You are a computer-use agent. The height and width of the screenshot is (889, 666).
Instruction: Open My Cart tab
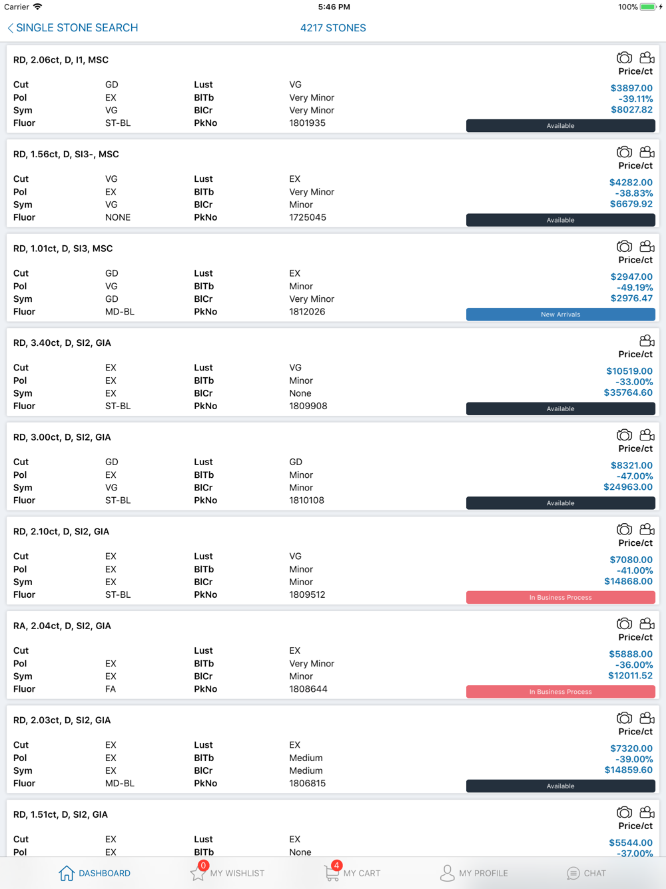point(352,873)
